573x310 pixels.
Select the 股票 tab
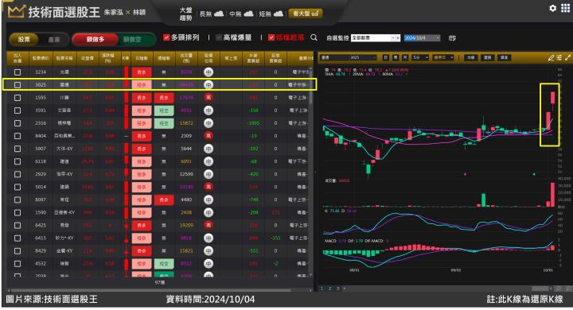(x=24, y=40)
